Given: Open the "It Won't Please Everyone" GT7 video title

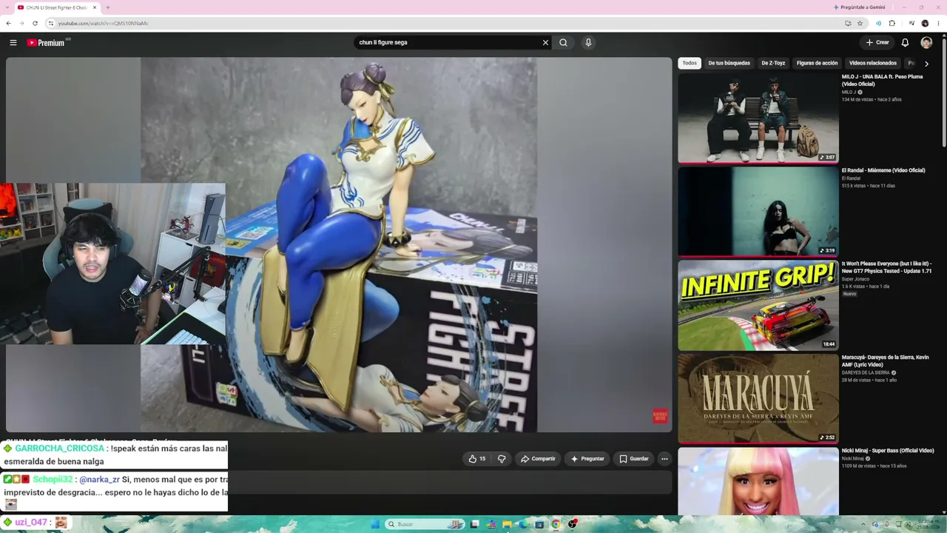Looking at the screenshot, I should 886,267.
